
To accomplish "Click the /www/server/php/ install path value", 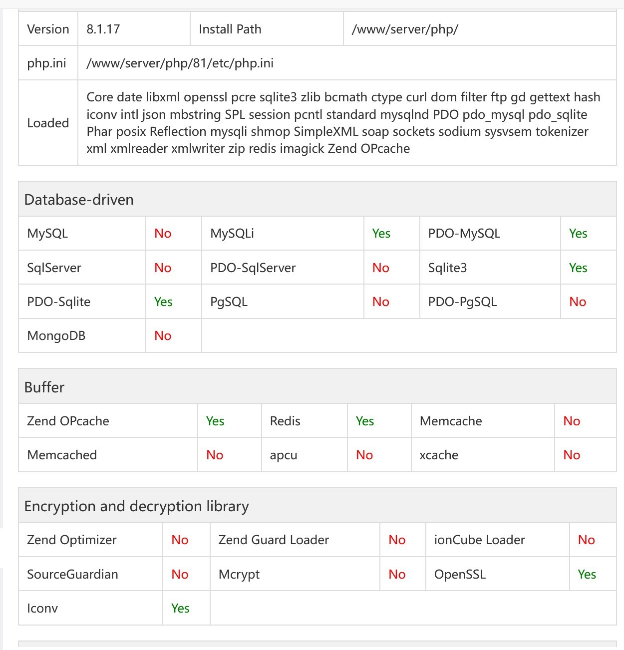I will [405, 29].
